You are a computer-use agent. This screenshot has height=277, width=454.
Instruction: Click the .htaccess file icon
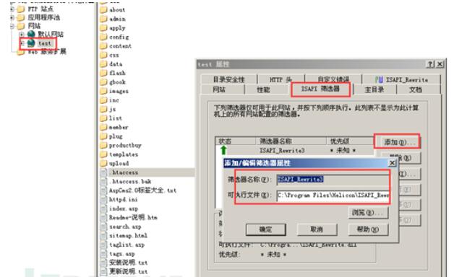click(103, 172)
